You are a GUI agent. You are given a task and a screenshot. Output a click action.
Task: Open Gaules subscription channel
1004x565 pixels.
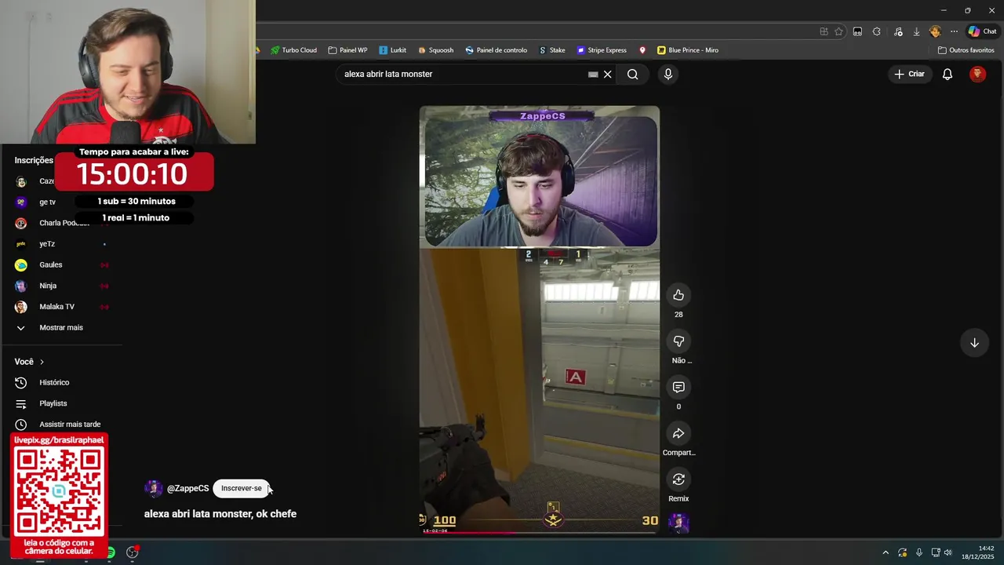click(x=51, y=264)
